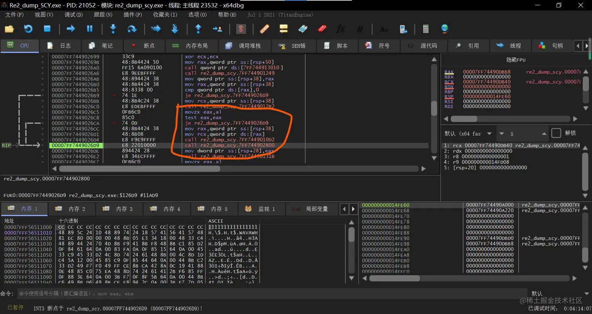Increase the argument count stepper value

coord(544,132)
